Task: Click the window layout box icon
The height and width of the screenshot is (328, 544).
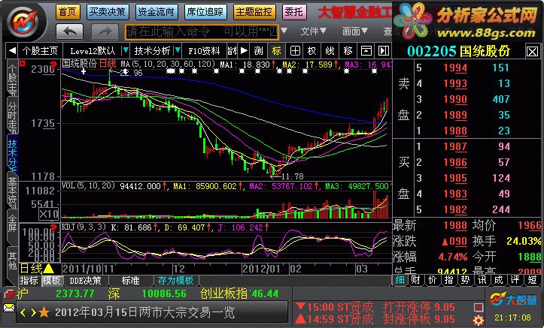Action: (366, 51)
